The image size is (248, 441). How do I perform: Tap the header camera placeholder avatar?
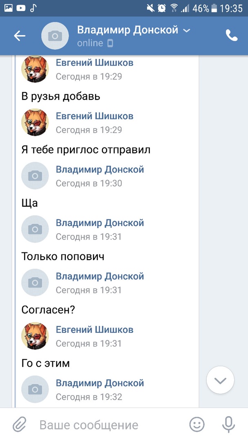tap(55, 36)
